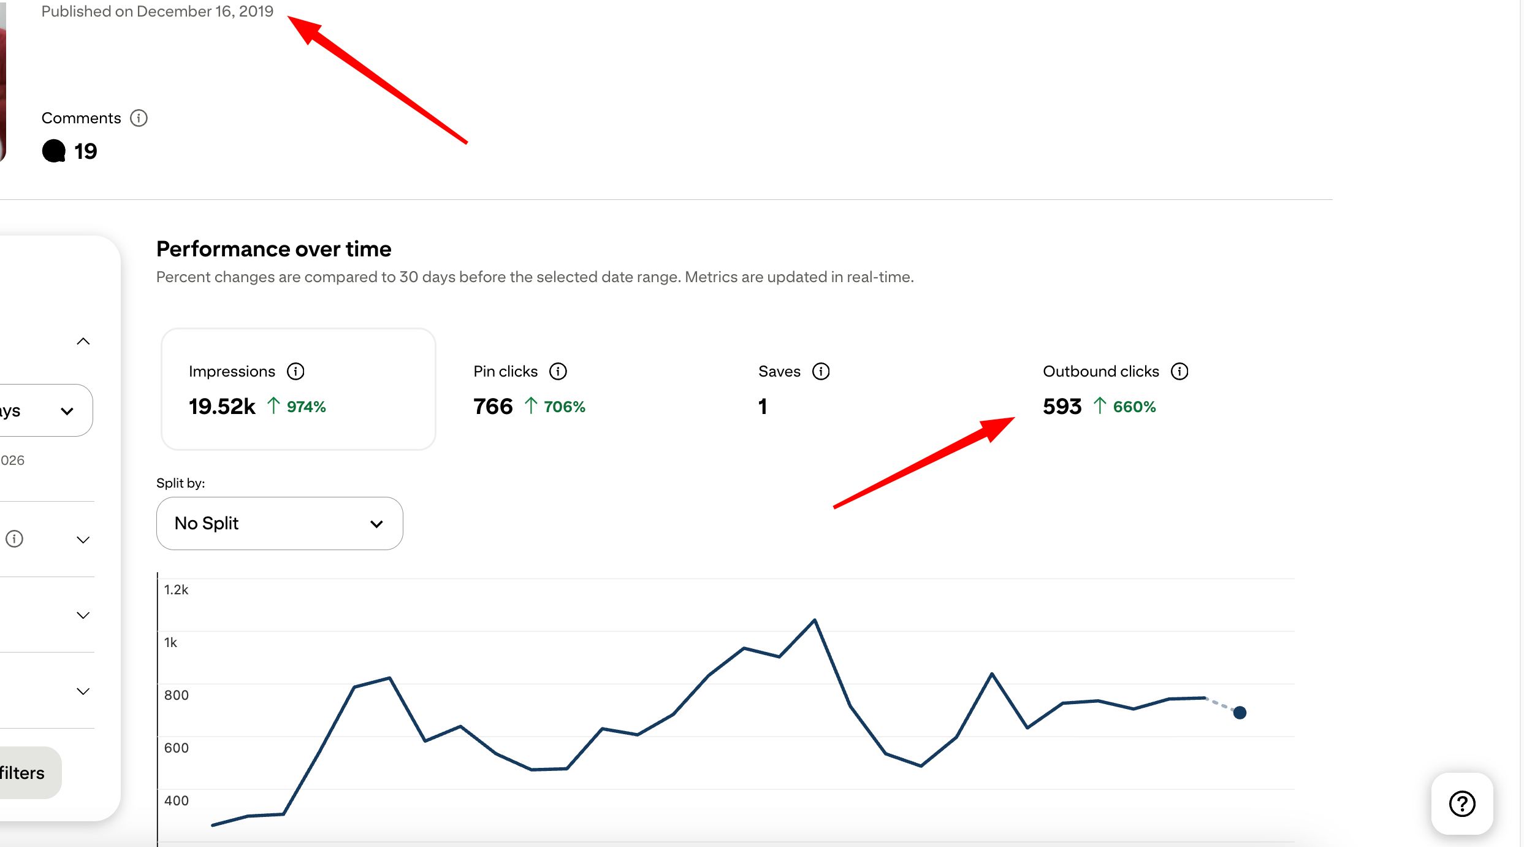Click the Saves info icon
This screenshot has width=1524, height=847.
(x=821, y=371)
